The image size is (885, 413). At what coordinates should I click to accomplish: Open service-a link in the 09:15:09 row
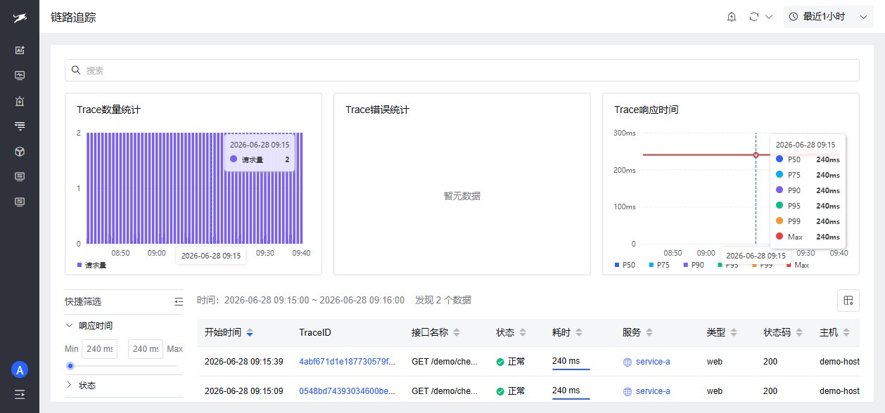(x=653, y=391)
